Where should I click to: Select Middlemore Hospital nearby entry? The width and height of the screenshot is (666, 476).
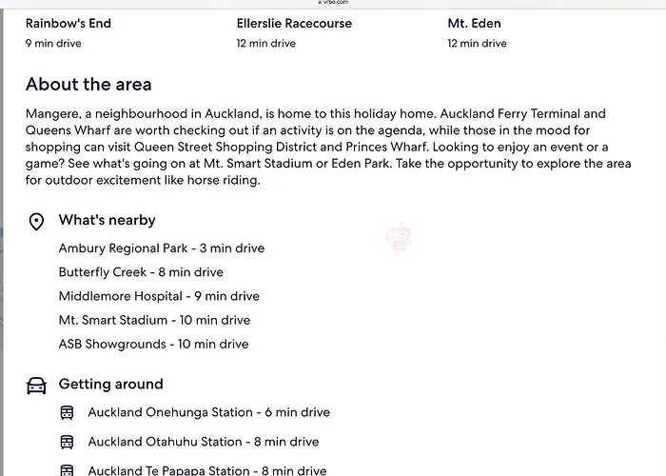tap(159, 296)
